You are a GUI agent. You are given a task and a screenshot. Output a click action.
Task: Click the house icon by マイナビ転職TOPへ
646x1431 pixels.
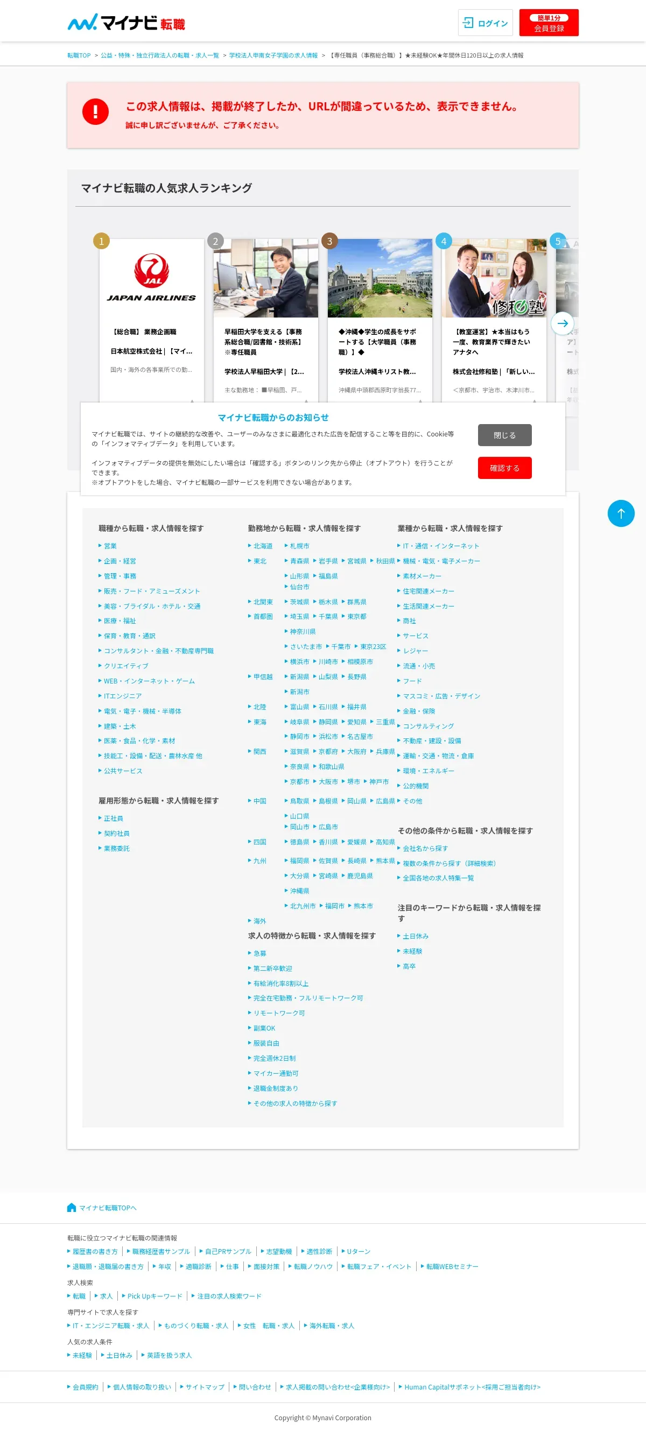pos(71,1208)
